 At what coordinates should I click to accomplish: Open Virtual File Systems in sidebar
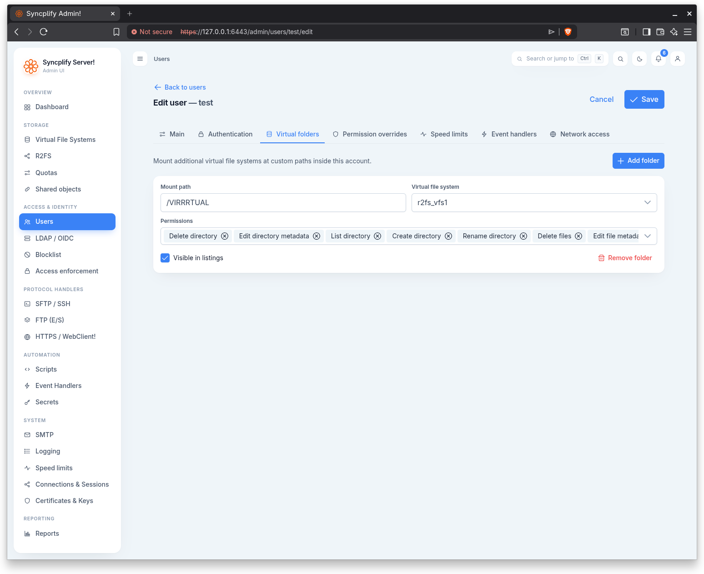pyautogui.click(x=67, y=140)
